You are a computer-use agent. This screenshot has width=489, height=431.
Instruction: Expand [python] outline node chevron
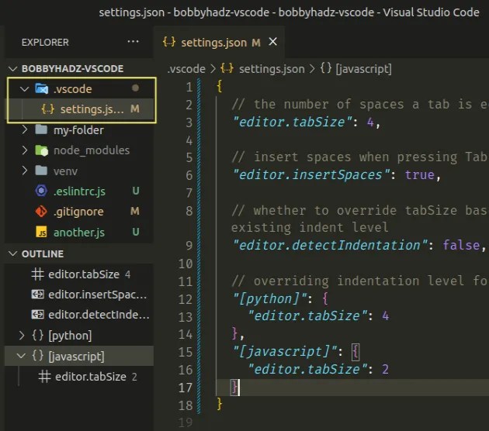click(x=21, y=336)
